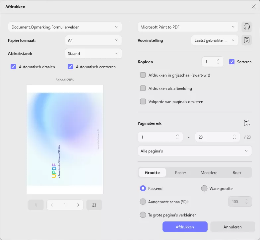Screen dimensions: 260x240
Task: Switch to Meerdere tab
Action: (209, 172)
